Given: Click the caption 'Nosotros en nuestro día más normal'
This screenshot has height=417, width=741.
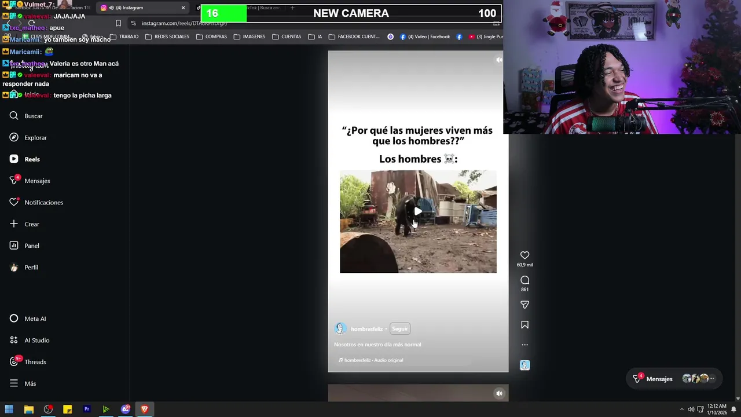Looking at the screenshot, I should point(377,345).
